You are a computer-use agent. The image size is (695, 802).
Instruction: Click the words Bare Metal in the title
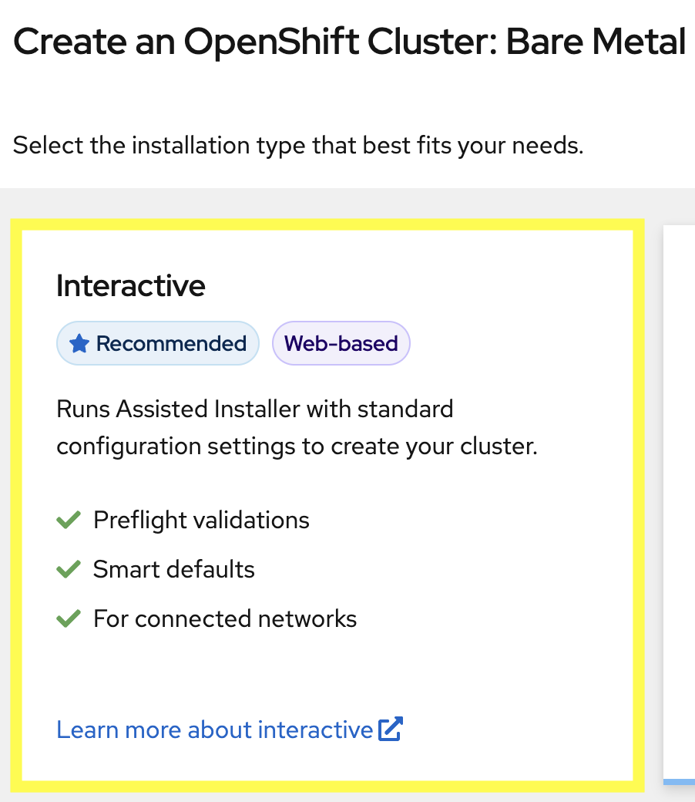coord(596,42)
